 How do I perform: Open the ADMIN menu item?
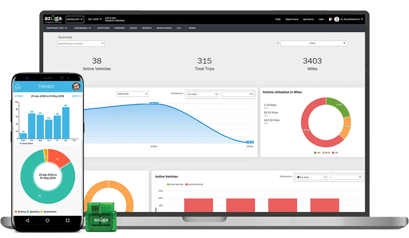[192, 28]
